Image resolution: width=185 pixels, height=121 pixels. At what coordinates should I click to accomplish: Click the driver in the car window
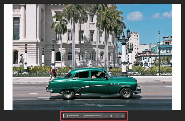pyautogui.click(x=94, y=76)
